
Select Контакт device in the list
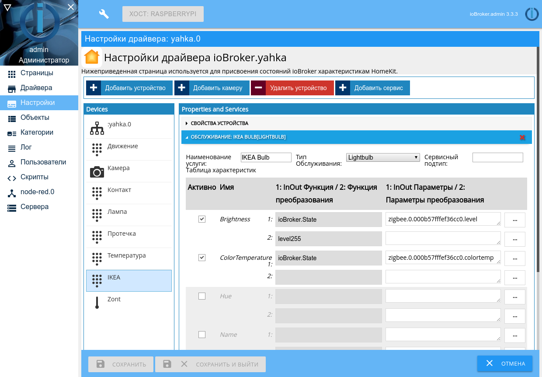click(x=129, y=193)
